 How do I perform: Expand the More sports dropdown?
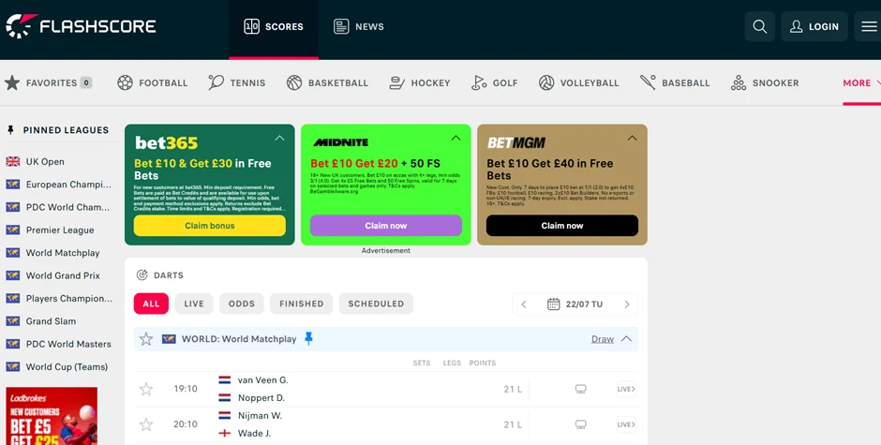(860, 82)
